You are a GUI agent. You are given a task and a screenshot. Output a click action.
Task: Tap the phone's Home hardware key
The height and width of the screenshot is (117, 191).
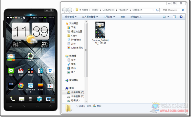[24, 106]
